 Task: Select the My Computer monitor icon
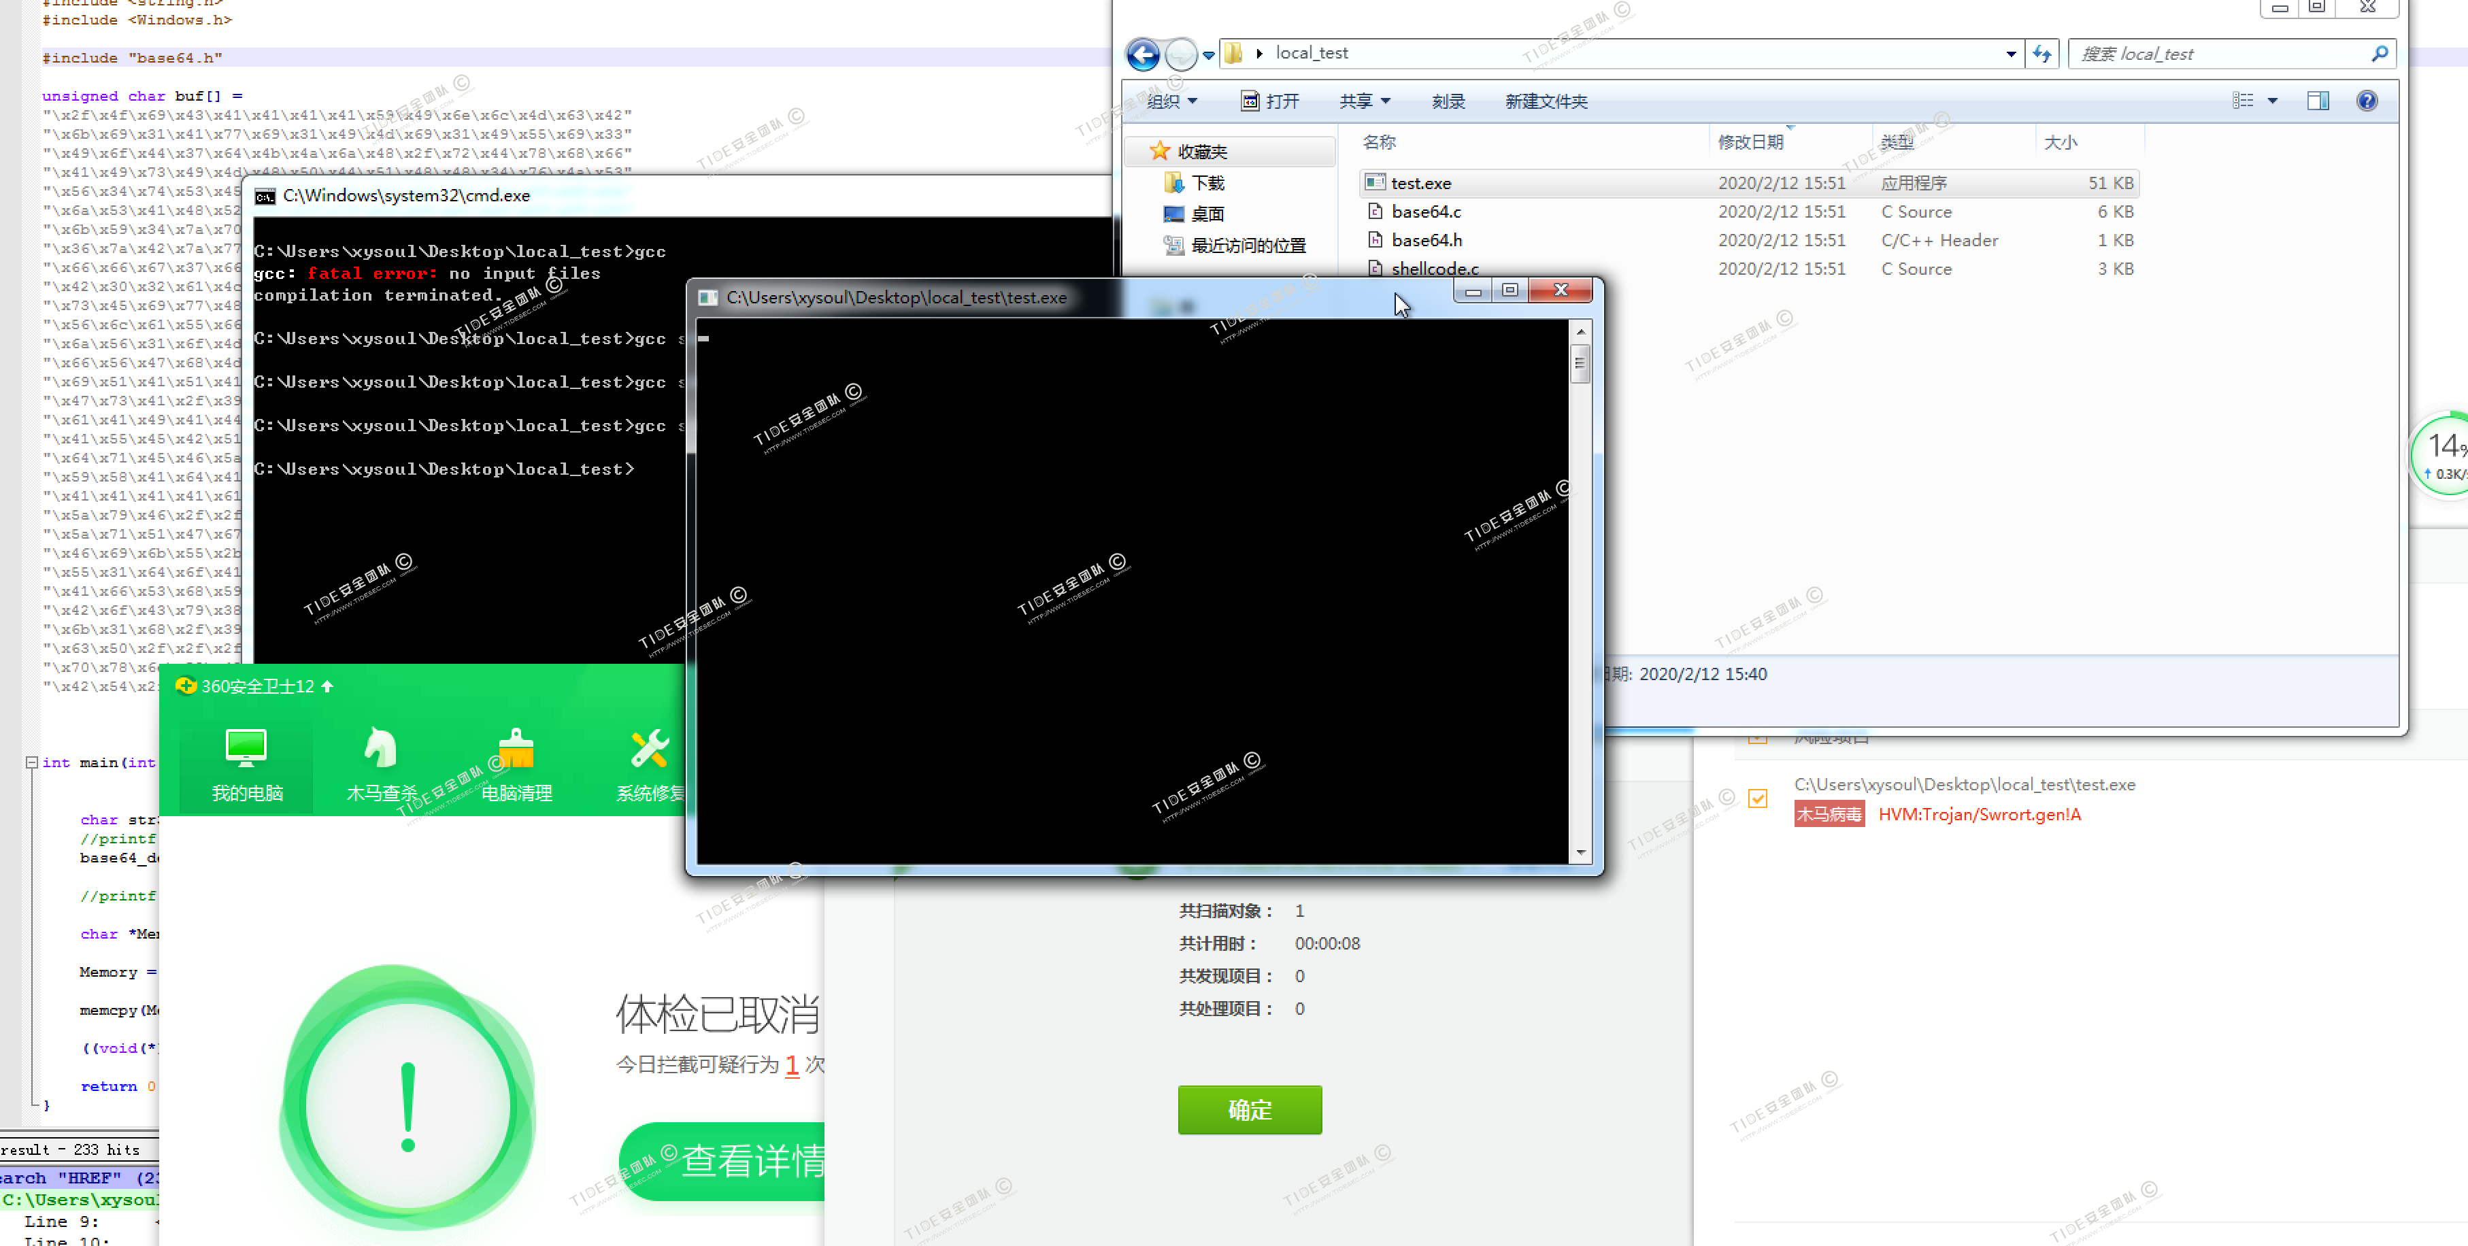coord(246,748)
